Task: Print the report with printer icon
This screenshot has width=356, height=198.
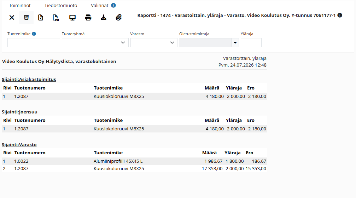Action: tap(88, 17)
